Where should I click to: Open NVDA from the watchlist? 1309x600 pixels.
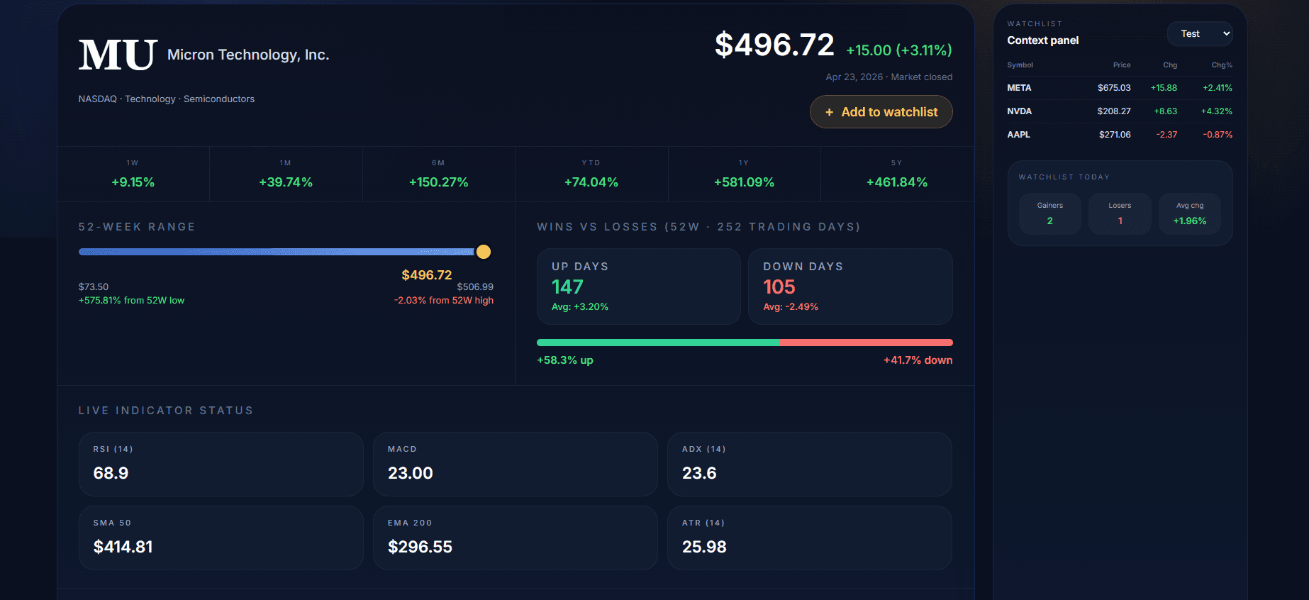point(1119,111)
